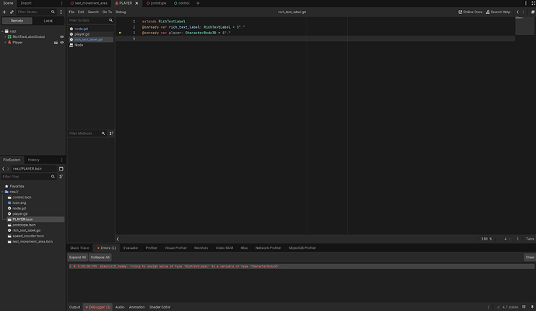Open the Output bottom panel
The height and width of the screenshot is (311, 536).
(75, 307)
